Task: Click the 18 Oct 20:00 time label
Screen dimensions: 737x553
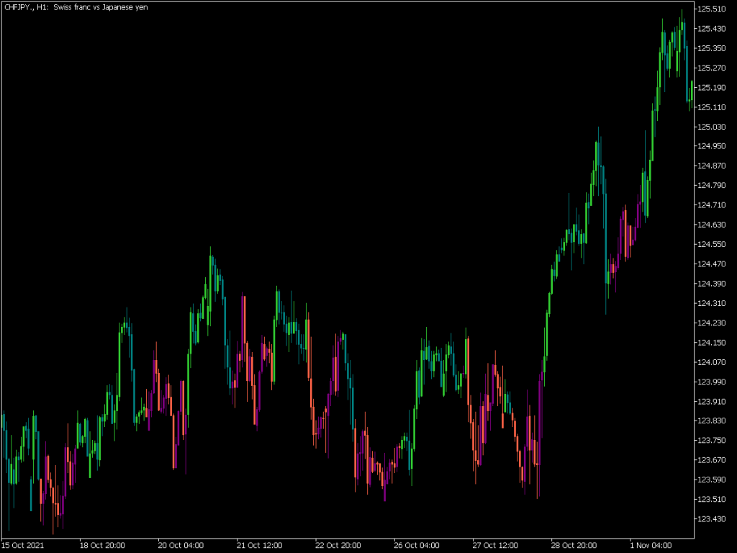Action: pos(103,545)
